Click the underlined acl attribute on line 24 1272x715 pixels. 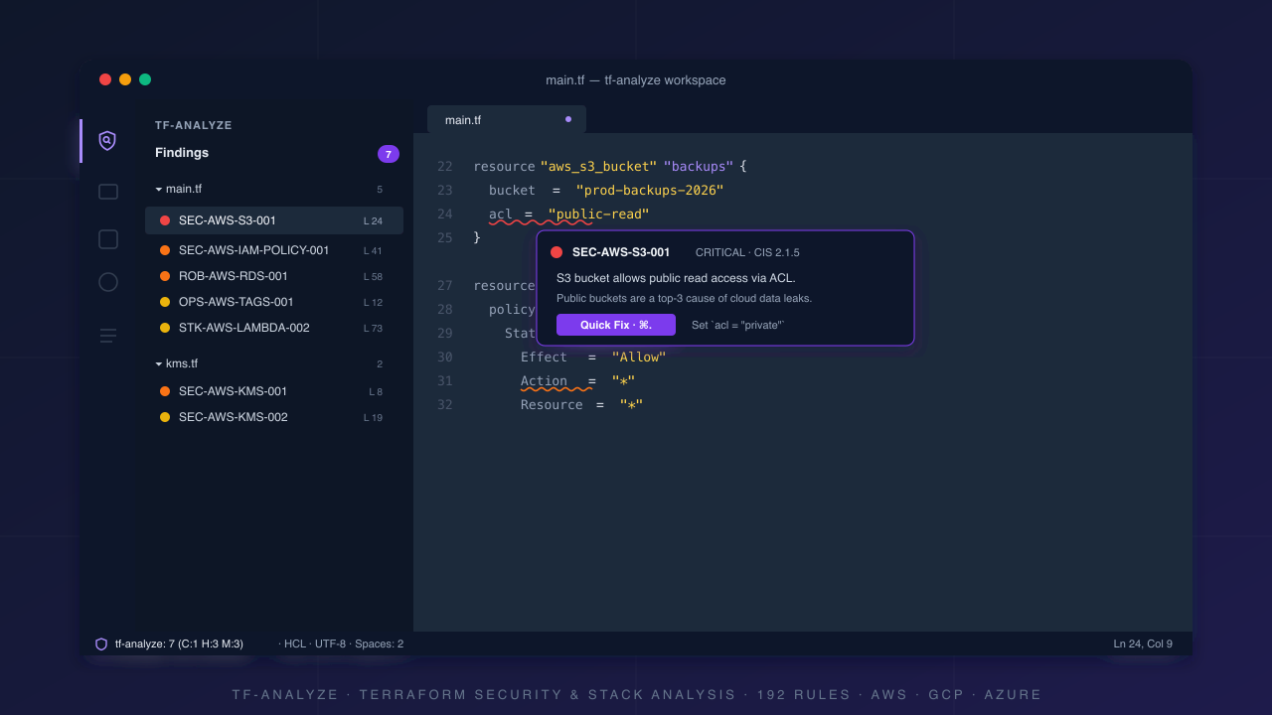[501, 214]
